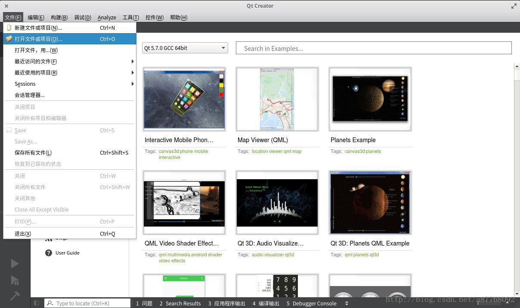Click the 'Map Viewer (QML)' title

[263, 140]
